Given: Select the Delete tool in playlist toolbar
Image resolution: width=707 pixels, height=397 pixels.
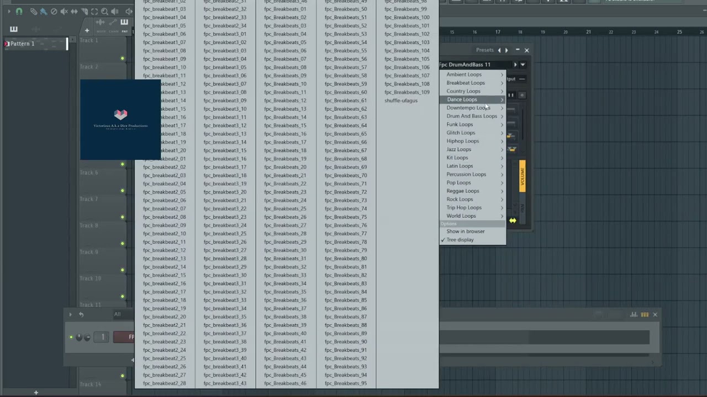Looking at the screenshot, I should [x=54, y=11].
